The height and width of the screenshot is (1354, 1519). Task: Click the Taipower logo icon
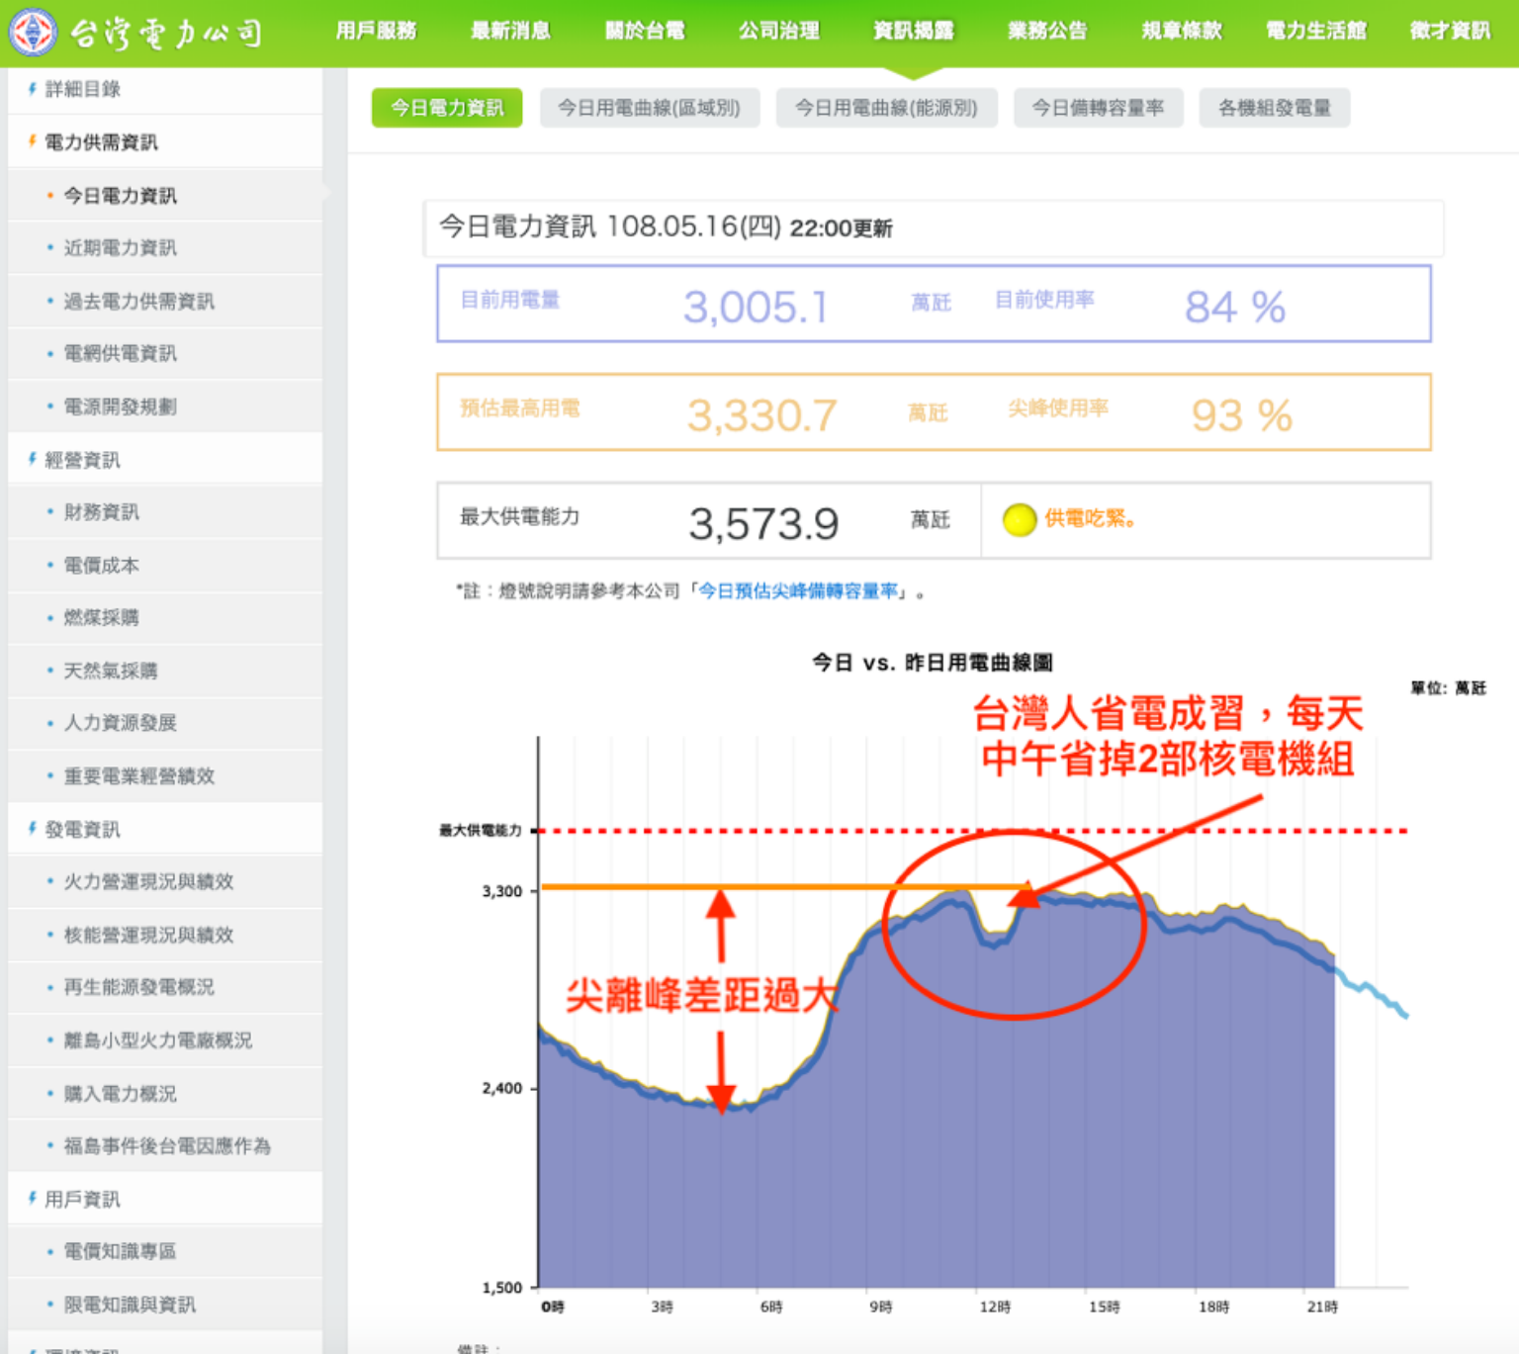point(33,32)
